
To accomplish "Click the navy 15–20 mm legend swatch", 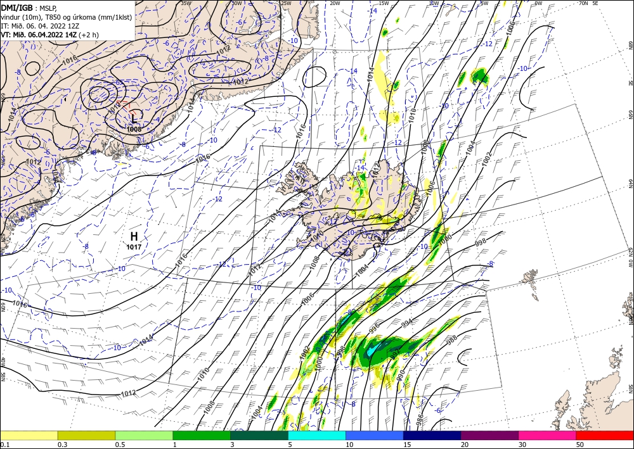I will [432, 435].
